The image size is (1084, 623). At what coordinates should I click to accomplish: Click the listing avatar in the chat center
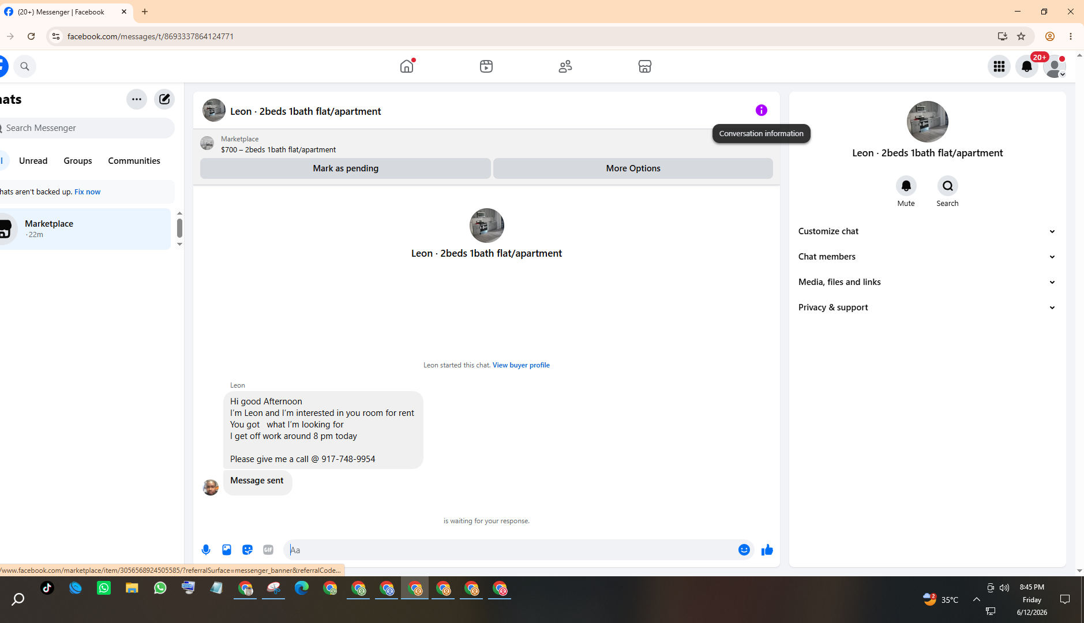(487, 226)
